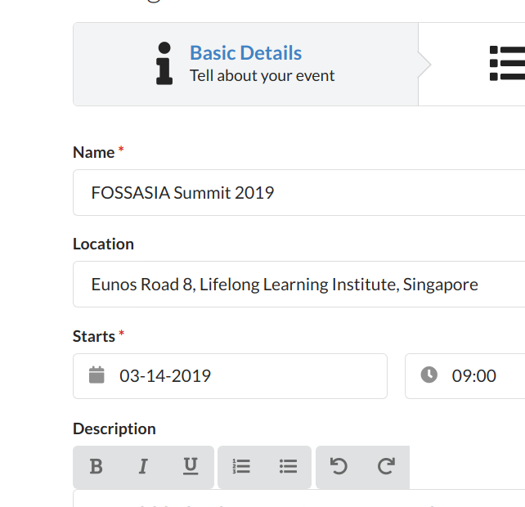Insert a numbered list in Description
The image size is (525, 507).
[241, 466]
